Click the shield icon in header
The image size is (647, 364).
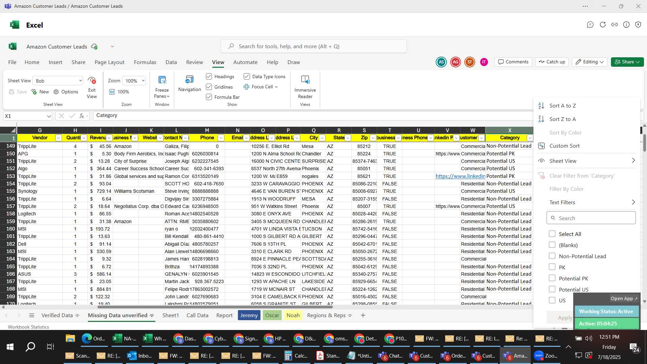point(638,25)
